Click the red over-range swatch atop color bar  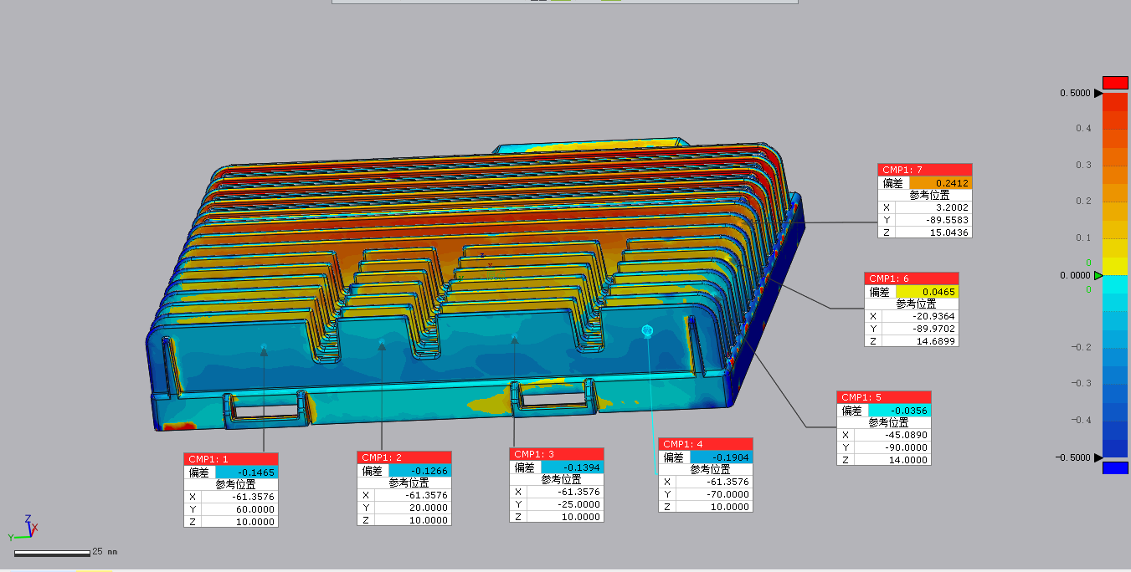[x=1114, y=83]
